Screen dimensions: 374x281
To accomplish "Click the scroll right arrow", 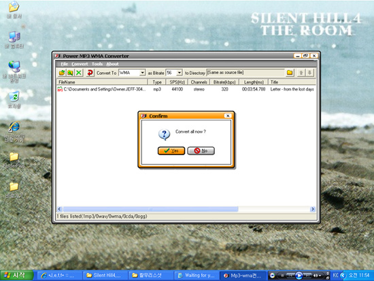I will point(313,209).
